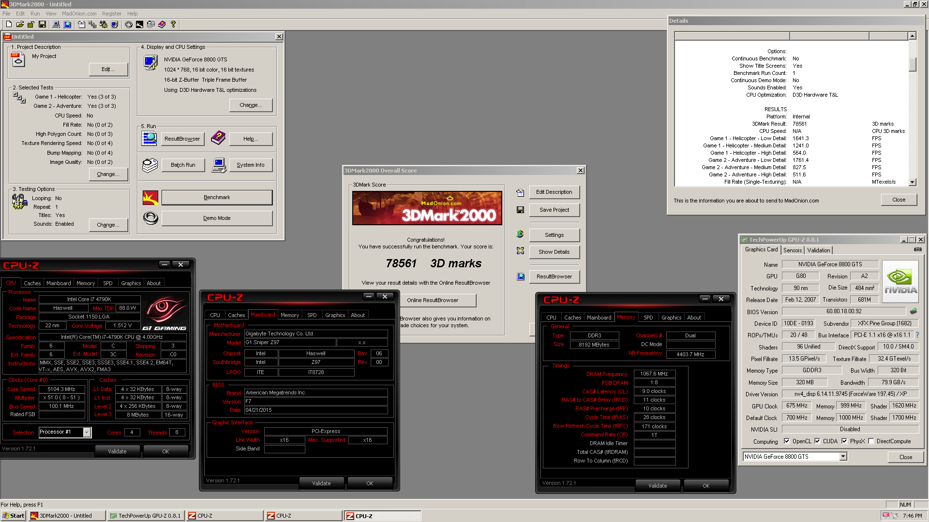Viewport: 929px width, 522px height.
Task: Open the Run menu
Action: [35, 14]
